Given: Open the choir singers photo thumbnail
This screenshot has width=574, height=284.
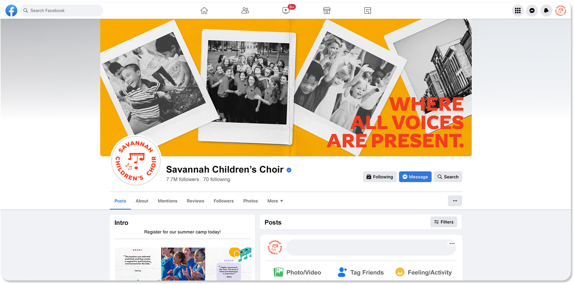Looking at the screenshot, I should pyautogui.click(x=183, y=264).
